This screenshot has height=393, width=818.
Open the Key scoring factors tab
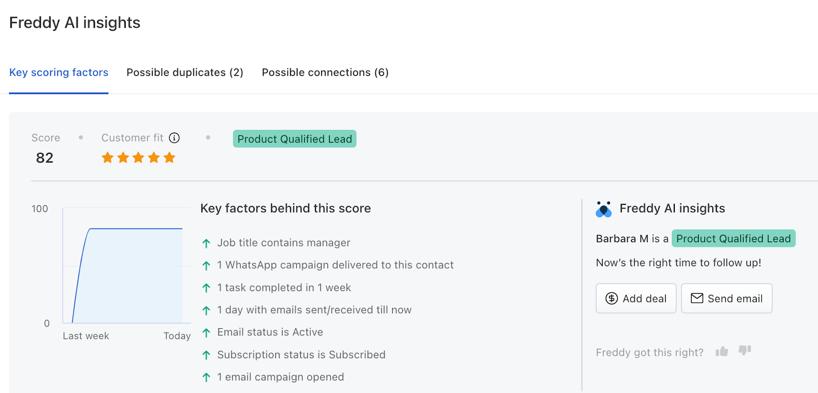tap(59, 73)
